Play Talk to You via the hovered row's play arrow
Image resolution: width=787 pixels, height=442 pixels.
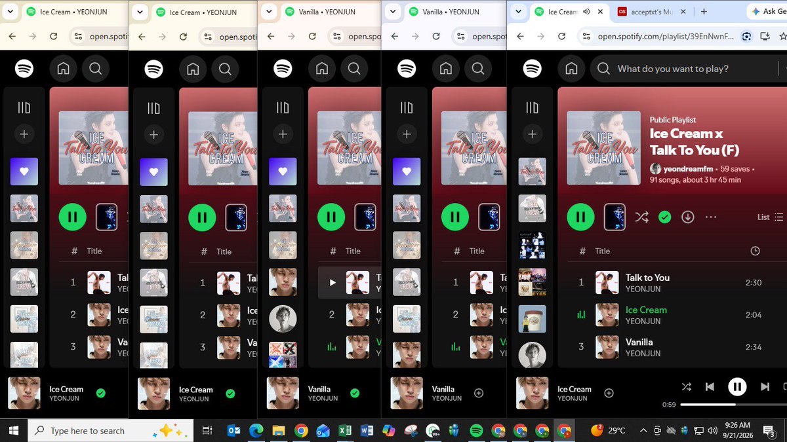(333, 283)
